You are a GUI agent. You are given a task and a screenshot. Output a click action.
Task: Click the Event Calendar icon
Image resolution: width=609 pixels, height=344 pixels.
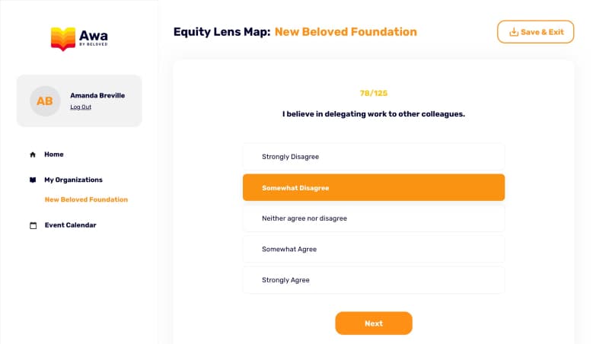point(33,225)
